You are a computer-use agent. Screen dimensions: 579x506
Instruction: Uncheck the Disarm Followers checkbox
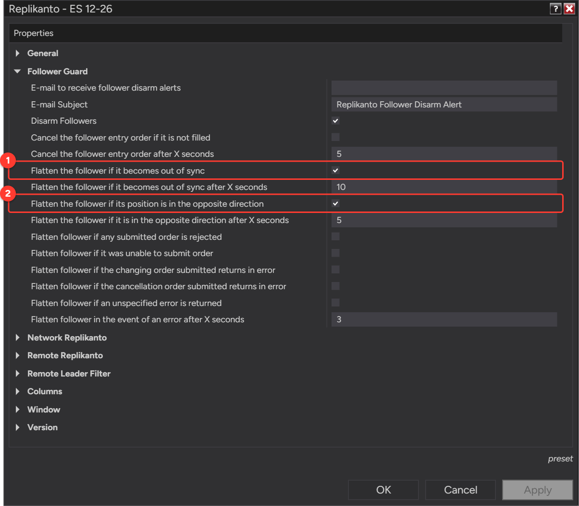[335, 121]
